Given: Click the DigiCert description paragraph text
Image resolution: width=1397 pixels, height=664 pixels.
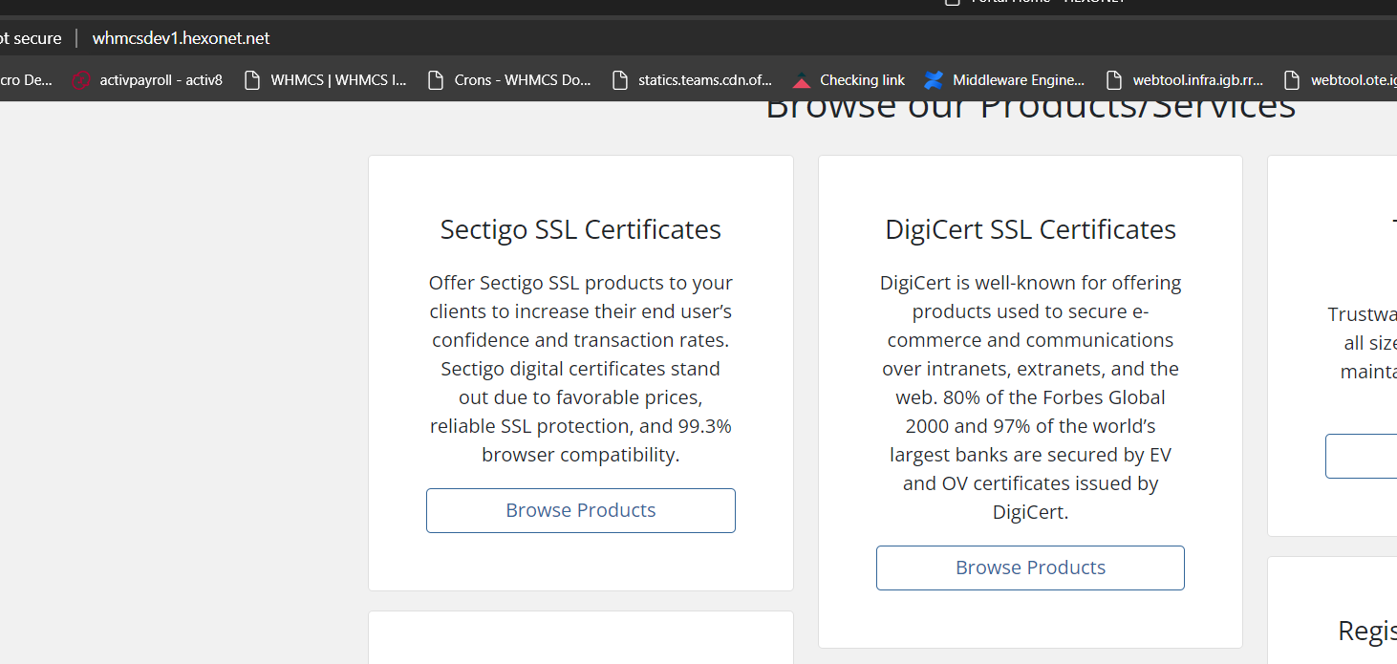Looking at the screenshot, I should point(1030,397).
